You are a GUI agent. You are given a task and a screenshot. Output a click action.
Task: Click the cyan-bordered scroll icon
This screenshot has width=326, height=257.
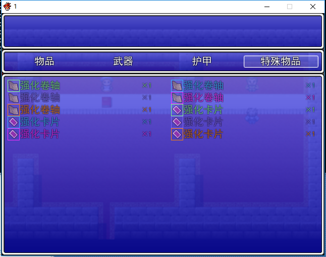tap(177, 86)
